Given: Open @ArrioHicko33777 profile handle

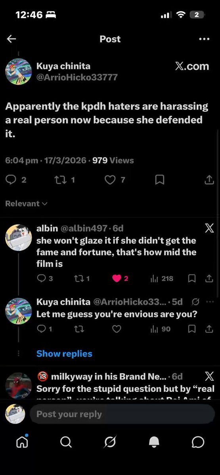Looking at the screenshot, I should 77,77.
